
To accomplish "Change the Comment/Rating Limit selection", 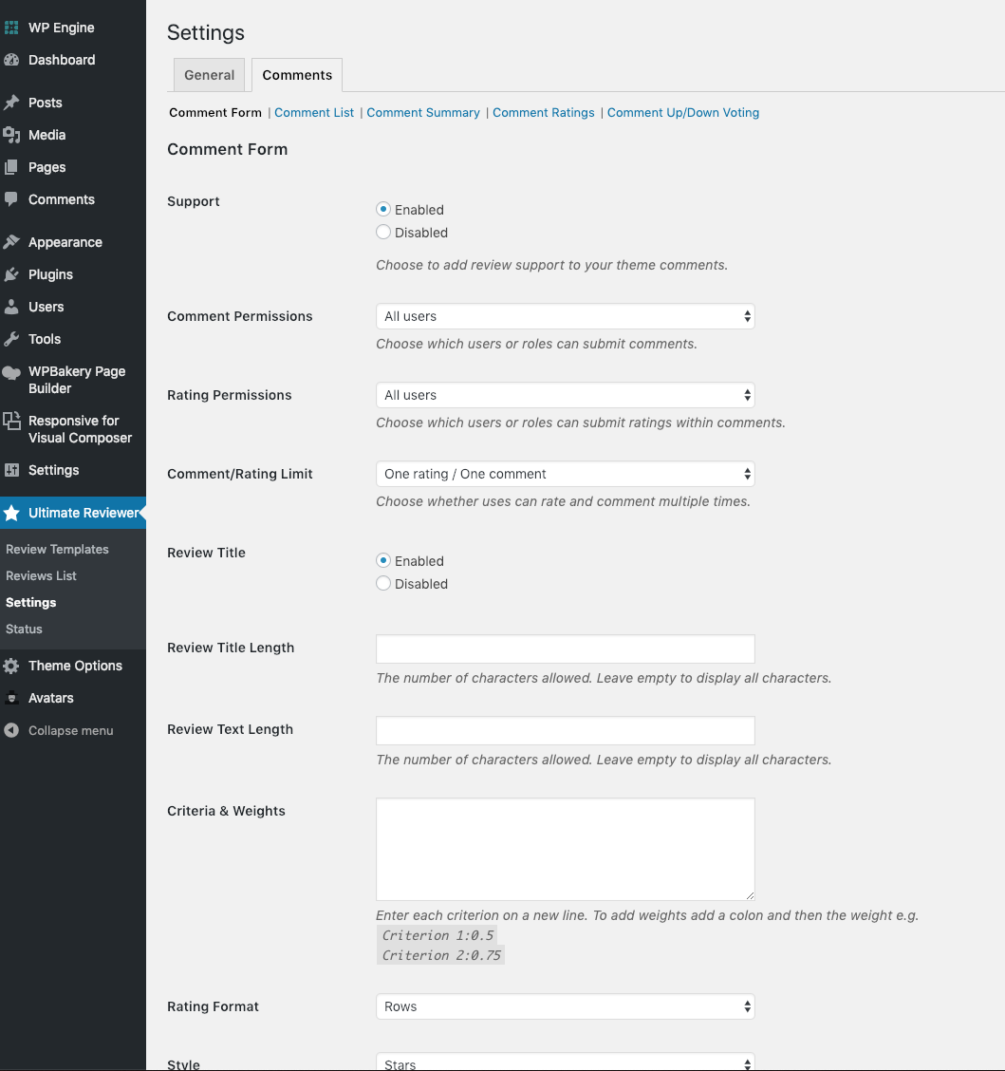I will click(565, 474).
